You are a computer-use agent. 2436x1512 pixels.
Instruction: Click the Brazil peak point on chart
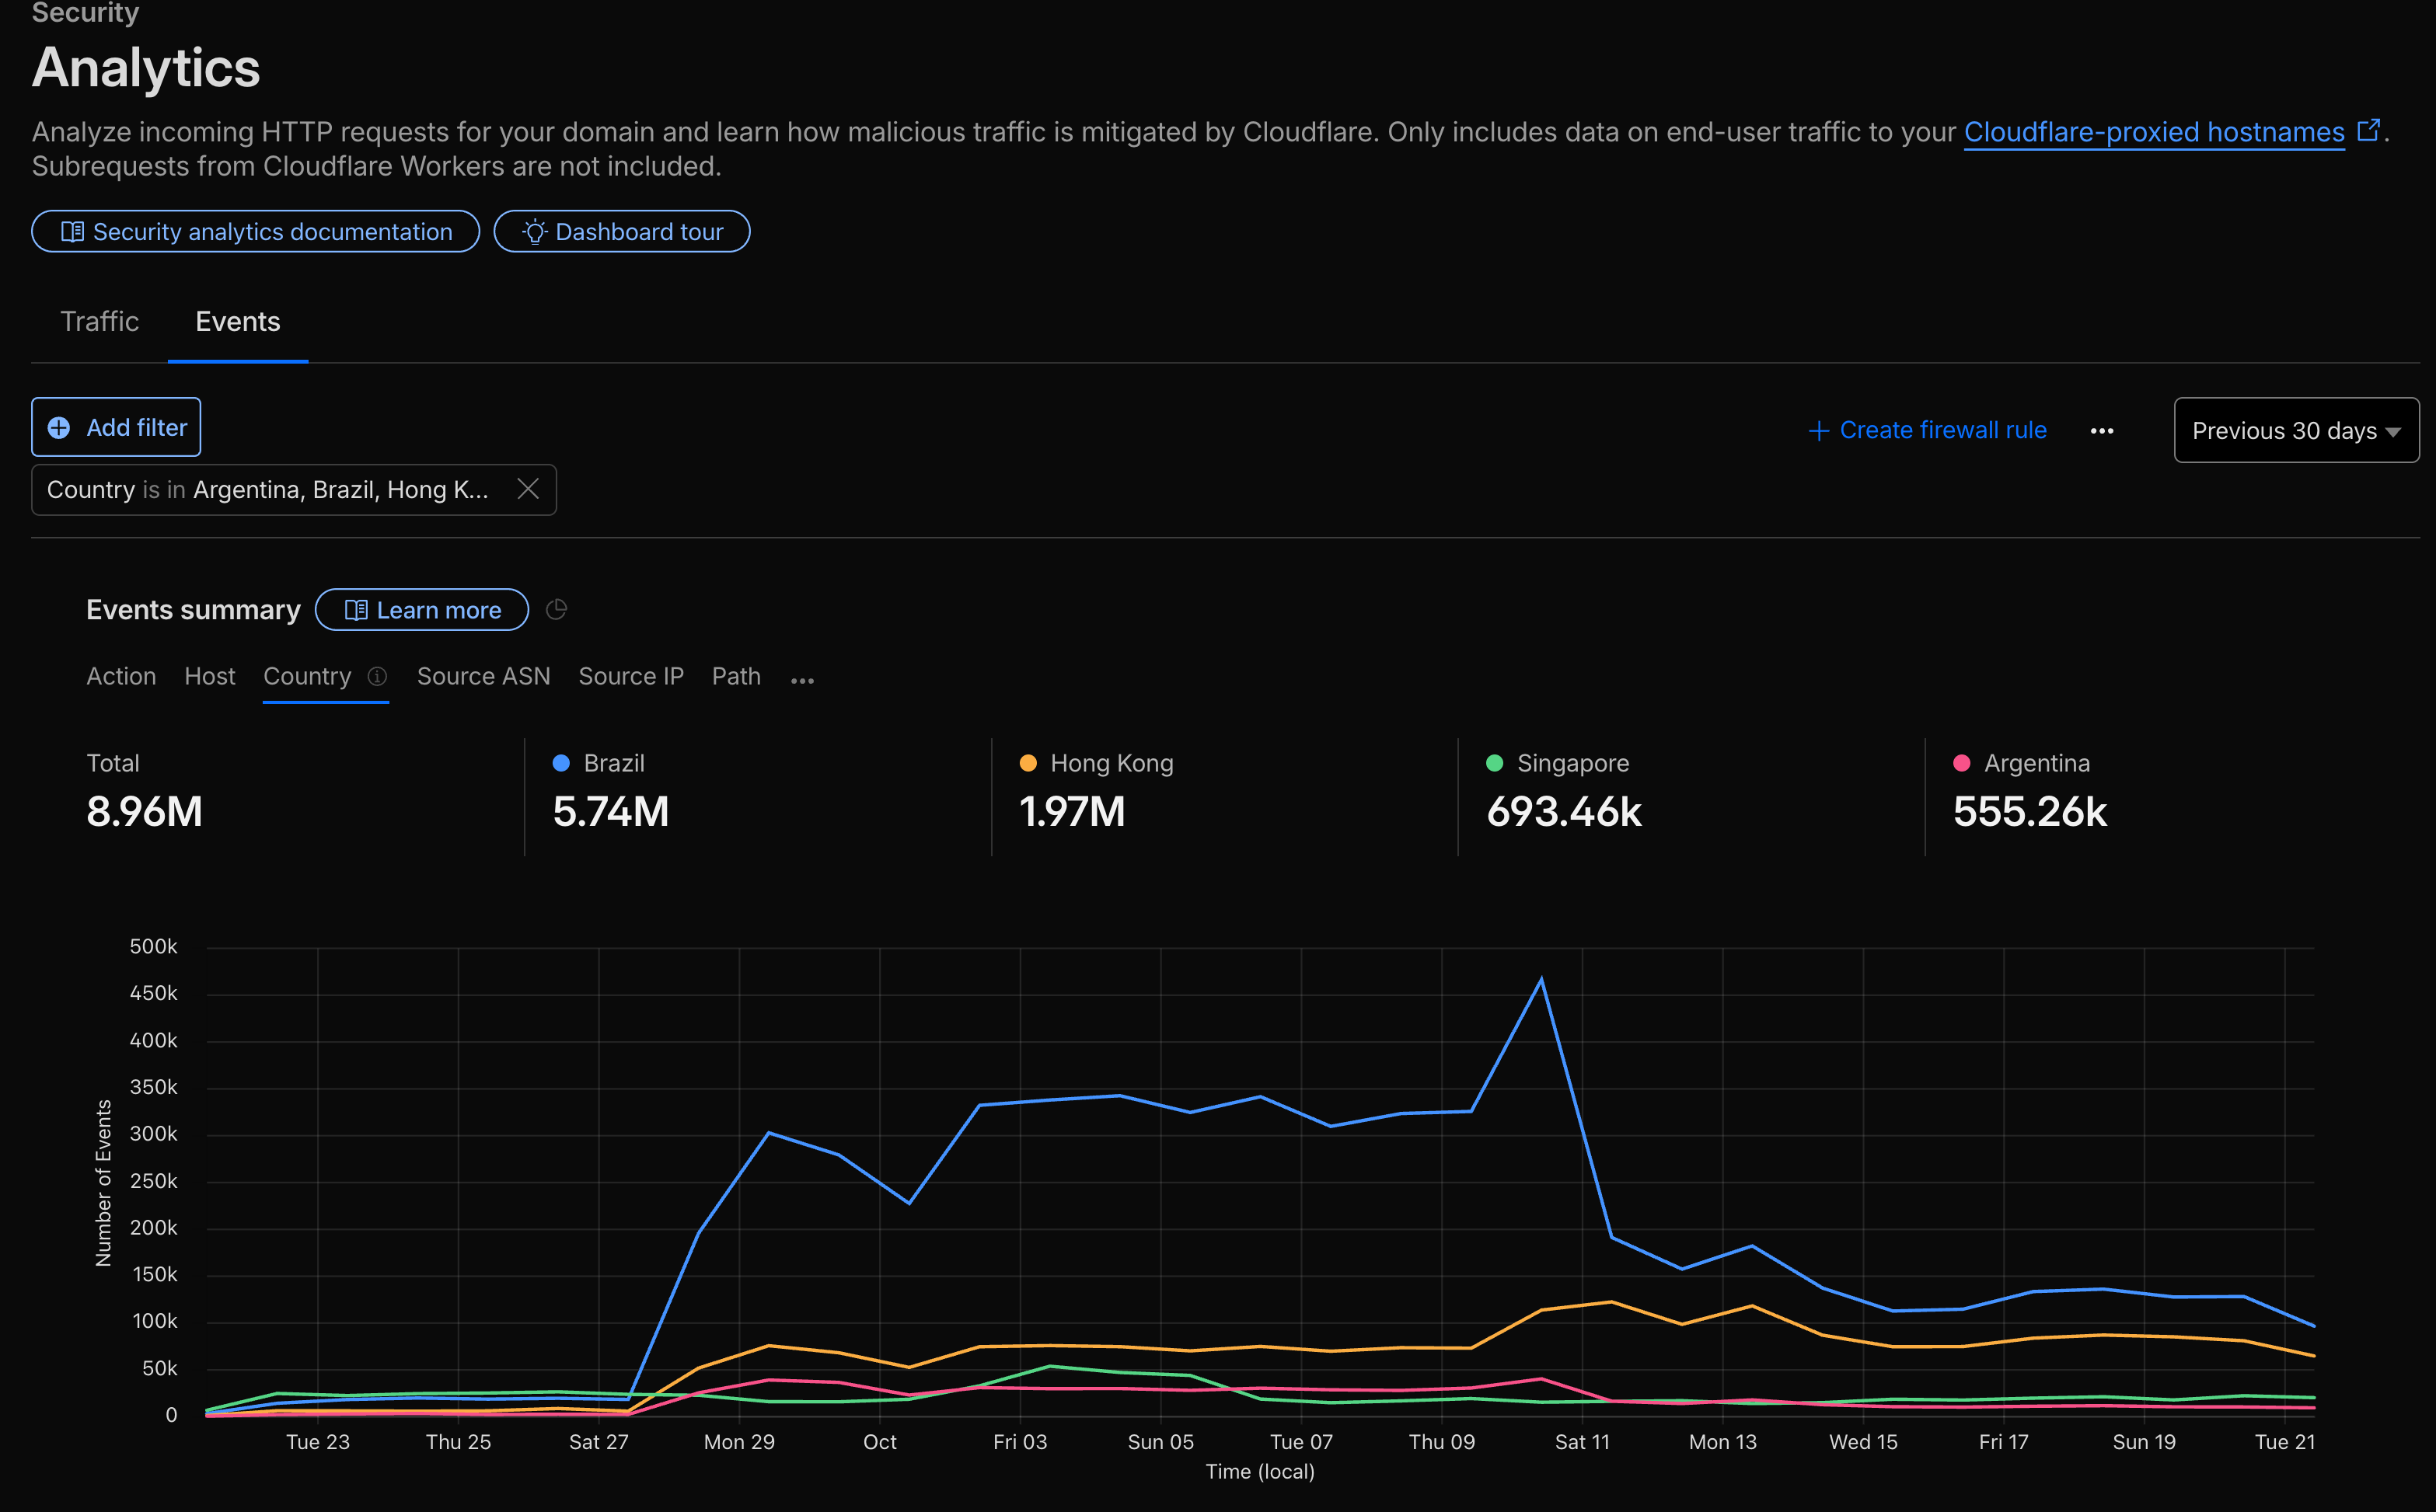tap(1541, 979)
